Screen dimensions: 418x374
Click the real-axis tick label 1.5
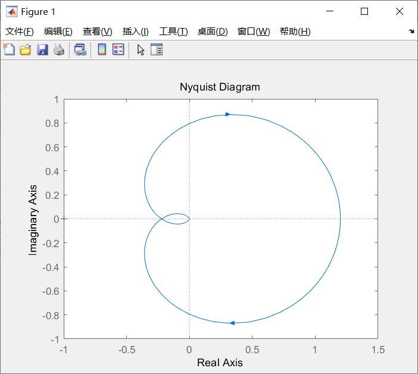tap(378, 350)
